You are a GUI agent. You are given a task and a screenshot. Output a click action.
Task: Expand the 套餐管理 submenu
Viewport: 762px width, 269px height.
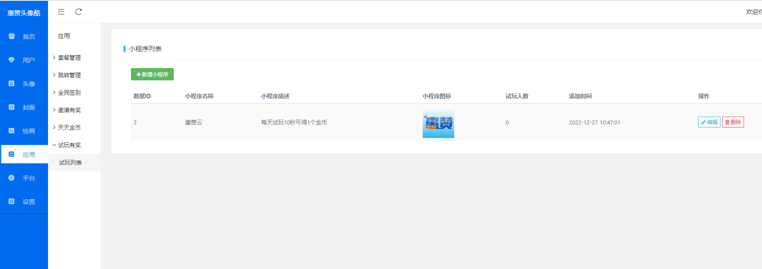pyautogui.click(x=74, y=58)
